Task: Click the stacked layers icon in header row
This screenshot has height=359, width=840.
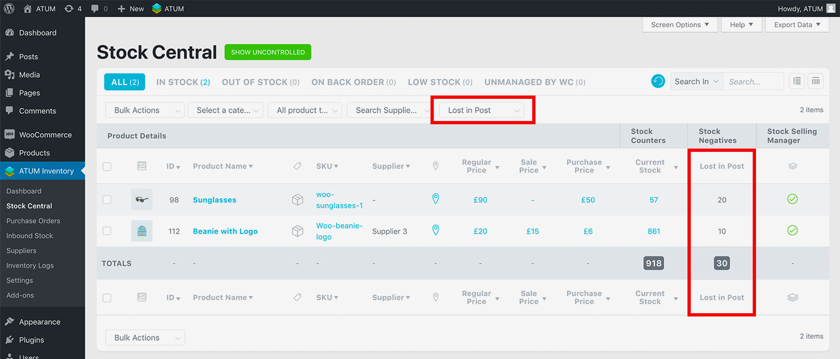Action: [x=792, y=166]
